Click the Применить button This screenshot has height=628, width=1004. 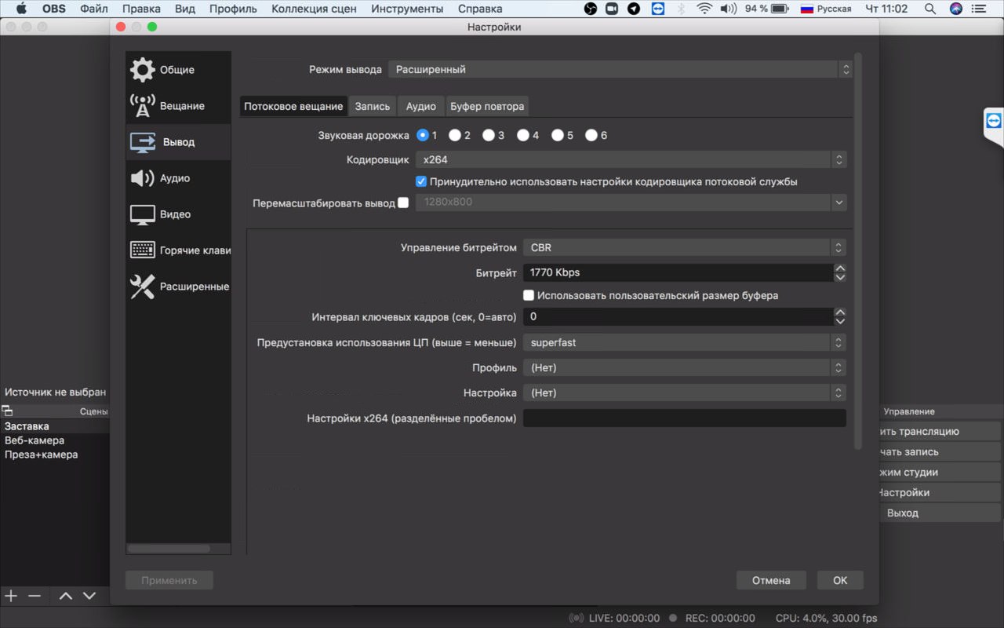click(x=169, y=580)
